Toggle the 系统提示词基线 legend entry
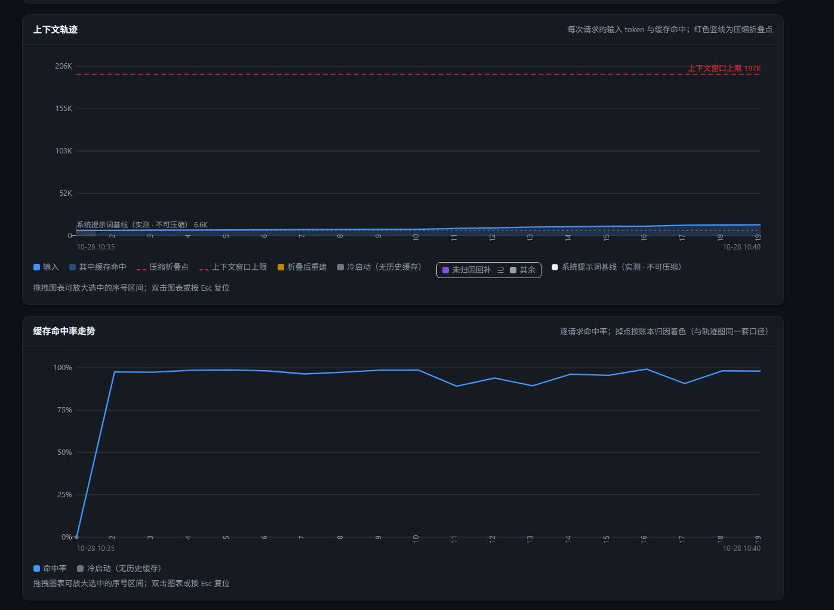This screenshot has width=834, height=610. 618,267
